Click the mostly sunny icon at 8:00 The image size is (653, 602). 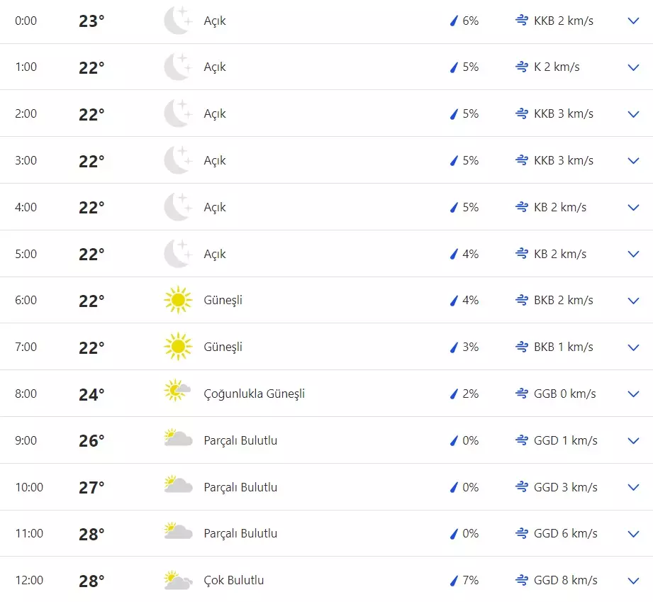[x=177, y=391]
